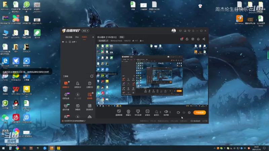Open the Windows notification center icon
This screenshot has width=269, height=151.
pos(264,148)
